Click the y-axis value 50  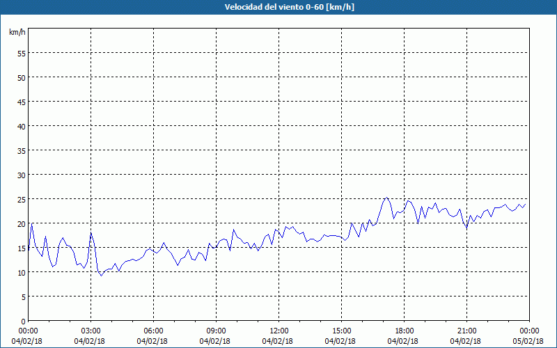tap(22, 78)
